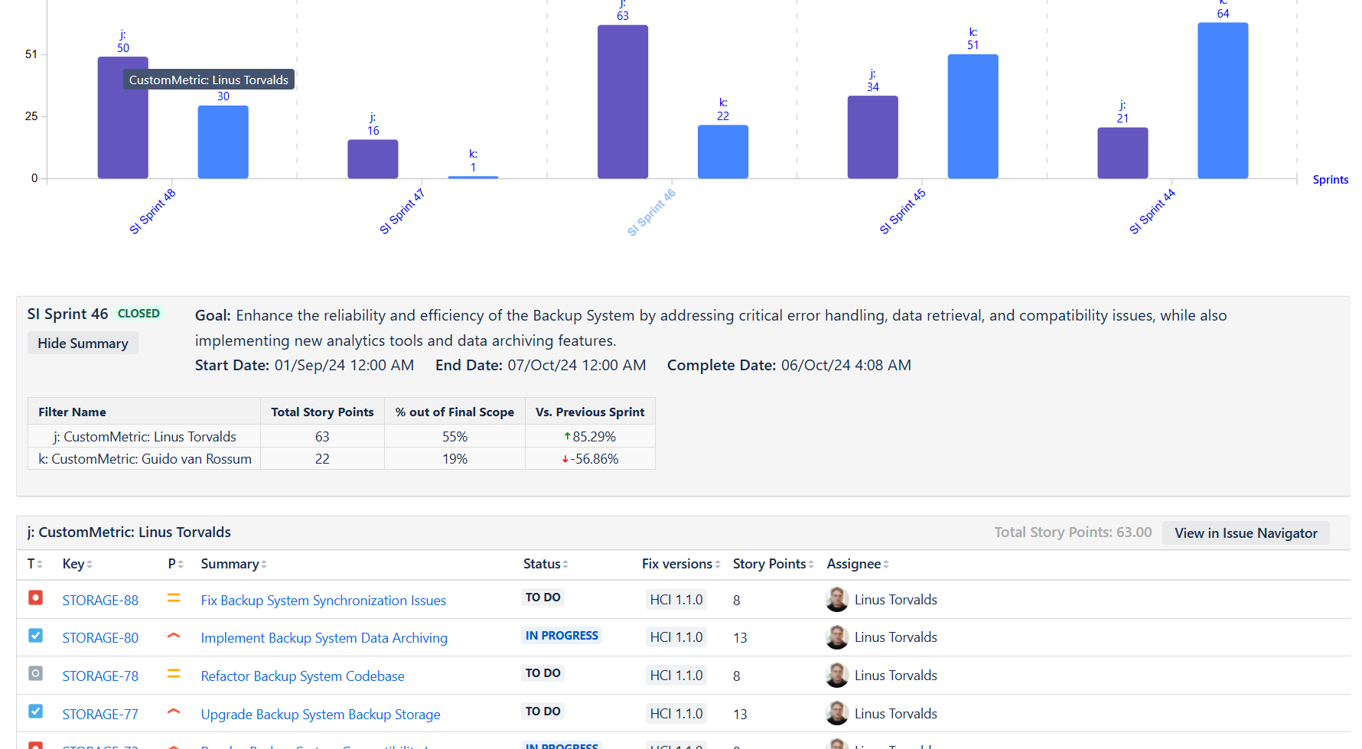Click the gray issue type icon for STORAGE-78

35,673
